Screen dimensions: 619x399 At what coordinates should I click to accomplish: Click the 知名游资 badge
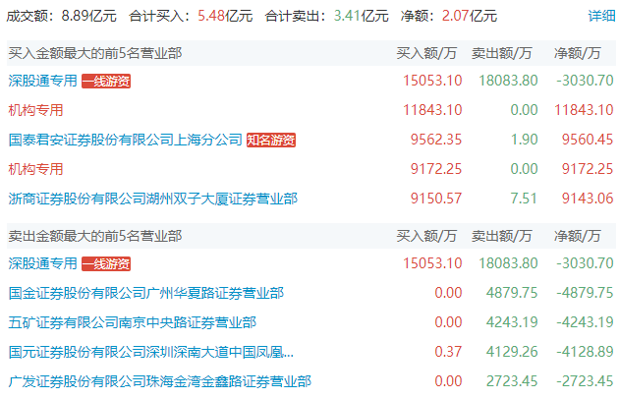(271, 140)
